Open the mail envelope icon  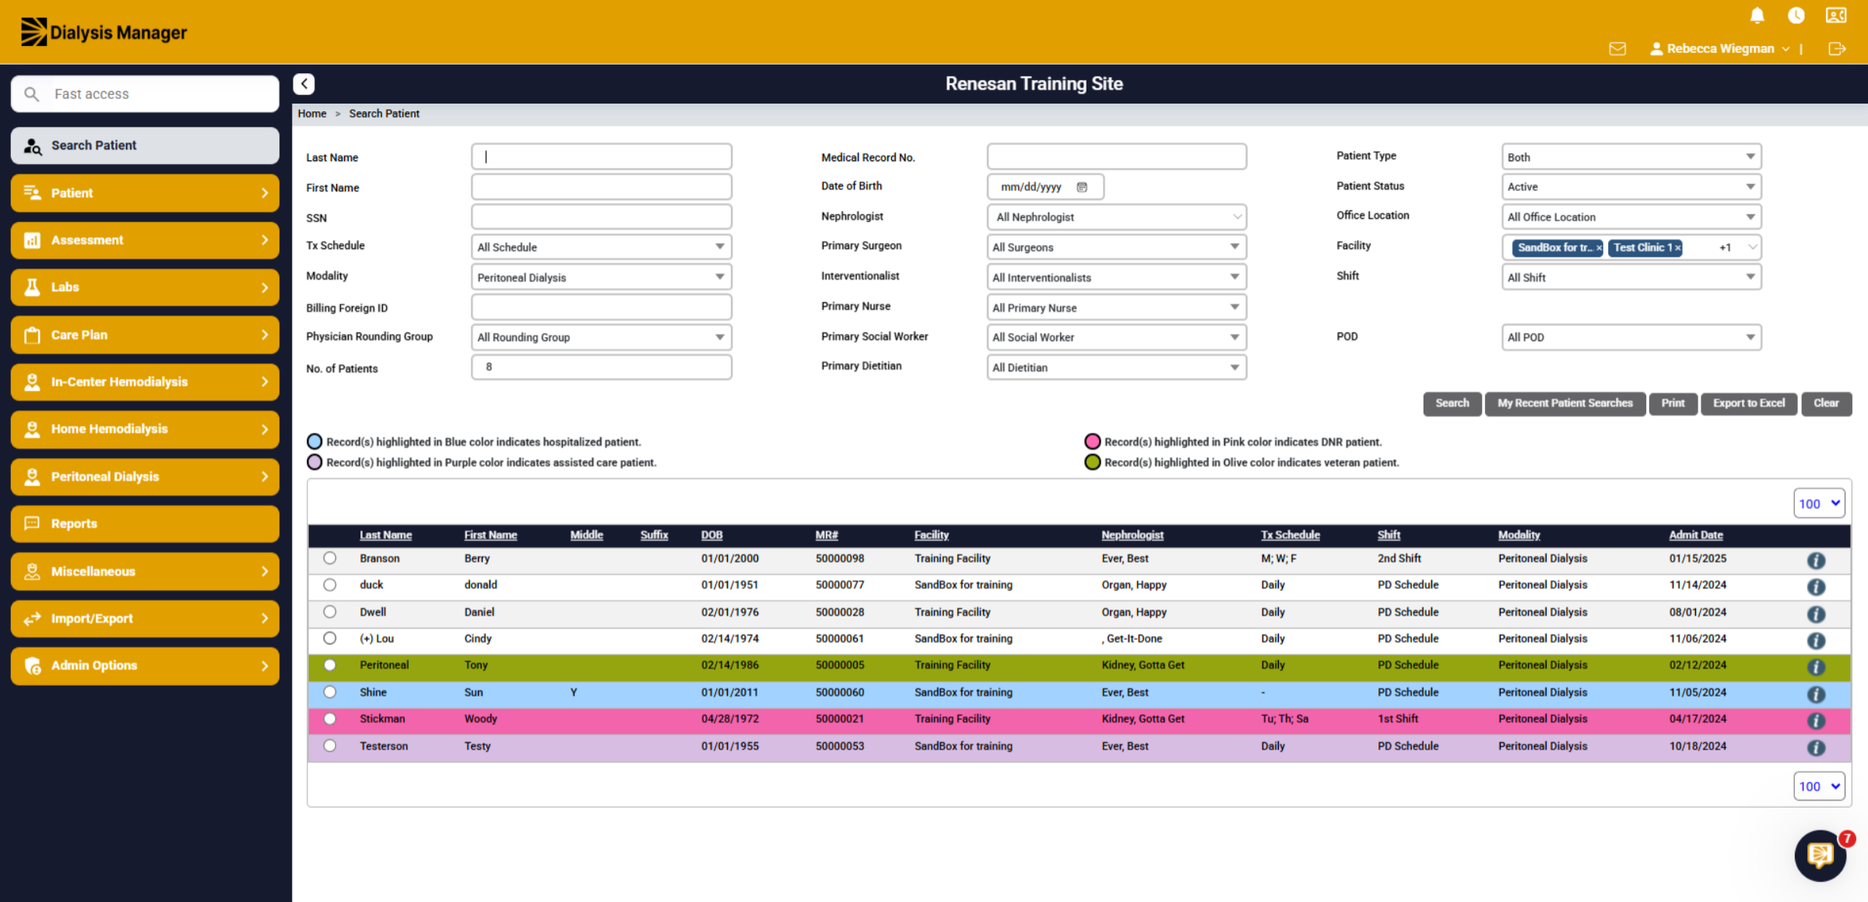pos(1617,49)
